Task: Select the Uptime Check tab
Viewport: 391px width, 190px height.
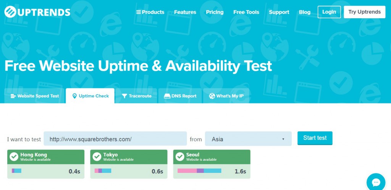Action: tap(90, 96)
